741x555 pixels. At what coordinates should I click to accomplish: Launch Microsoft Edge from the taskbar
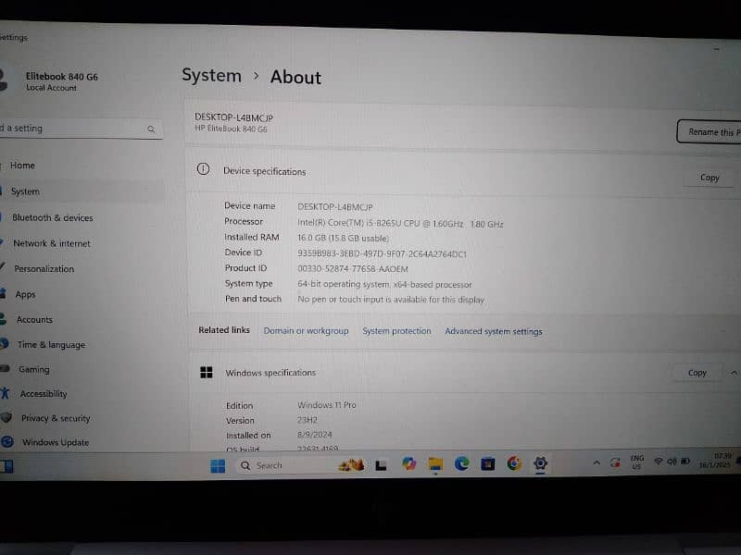point(461,464)
